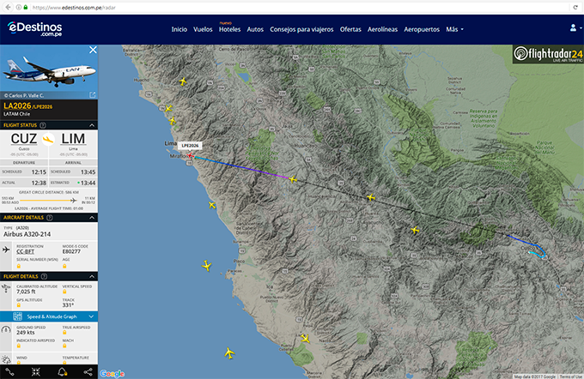Open the Vuelos menu item

click(203, 29)
